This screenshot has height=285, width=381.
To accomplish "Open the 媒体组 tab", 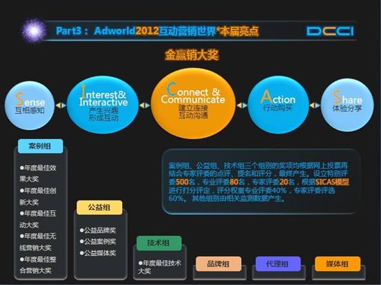I will 338,264.
